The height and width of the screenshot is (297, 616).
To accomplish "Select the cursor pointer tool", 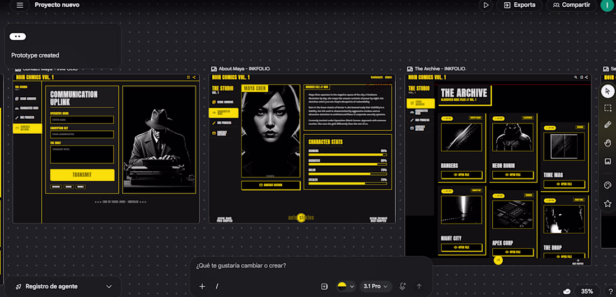I will 608,91.
